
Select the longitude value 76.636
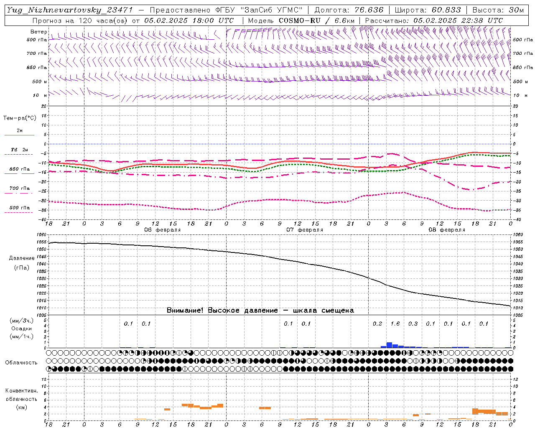(369, 10)
